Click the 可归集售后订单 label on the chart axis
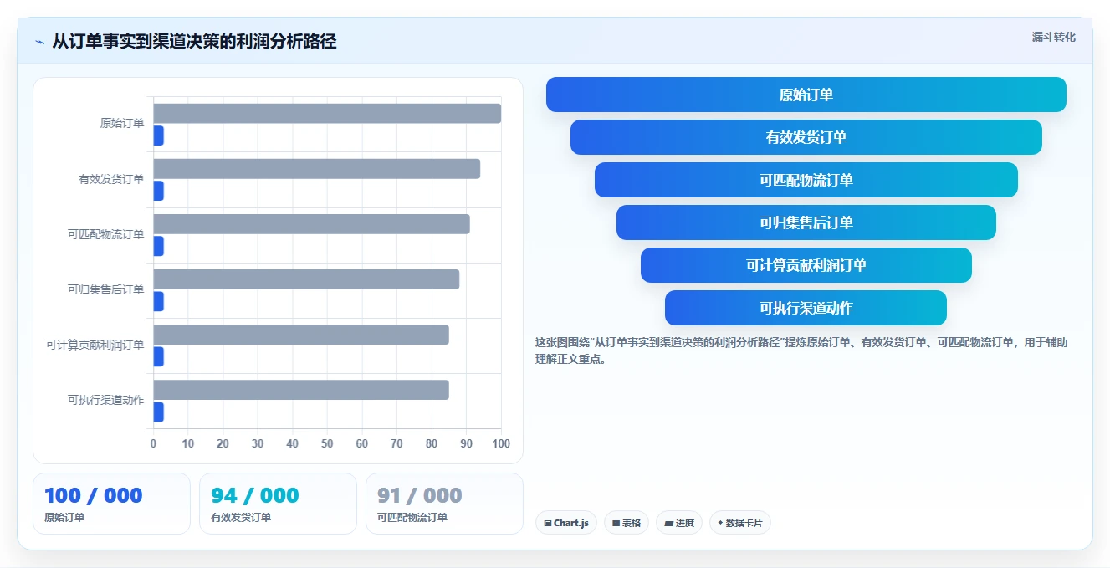The width and height of the screenshot is (1110, 568). pos(105,289)
